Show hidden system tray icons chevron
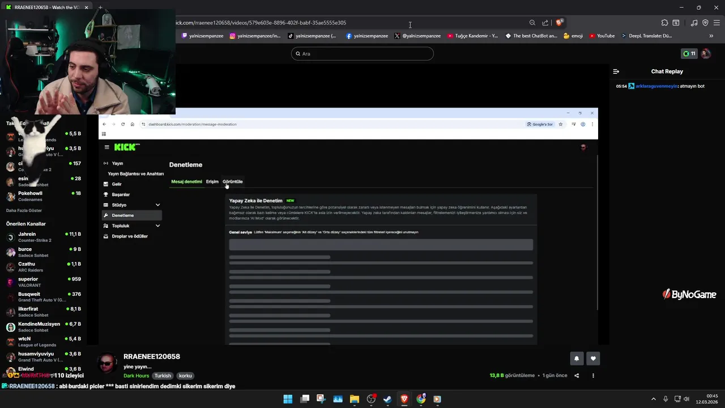This screenshot has height=408, width=725. pyautogui.click(x=653, y=399)
